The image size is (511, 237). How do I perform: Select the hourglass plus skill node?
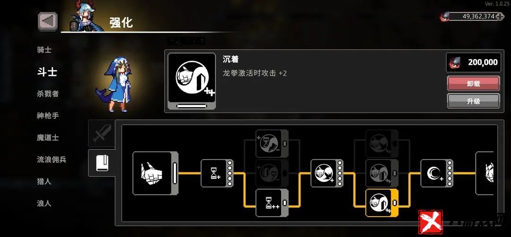point(217,173)
